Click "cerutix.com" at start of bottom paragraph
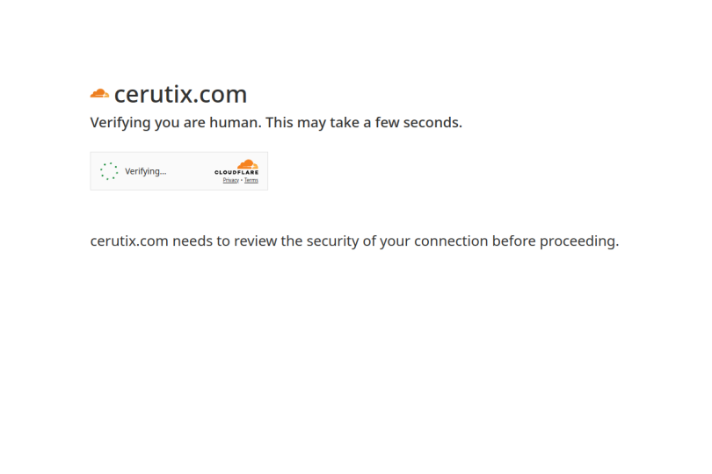 (129, 241)
